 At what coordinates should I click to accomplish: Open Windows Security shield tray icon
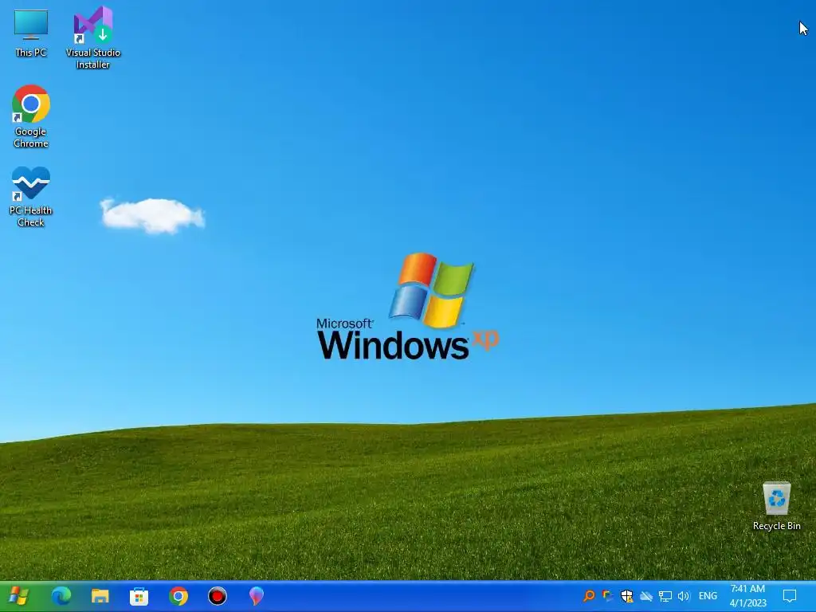point(626,596)
